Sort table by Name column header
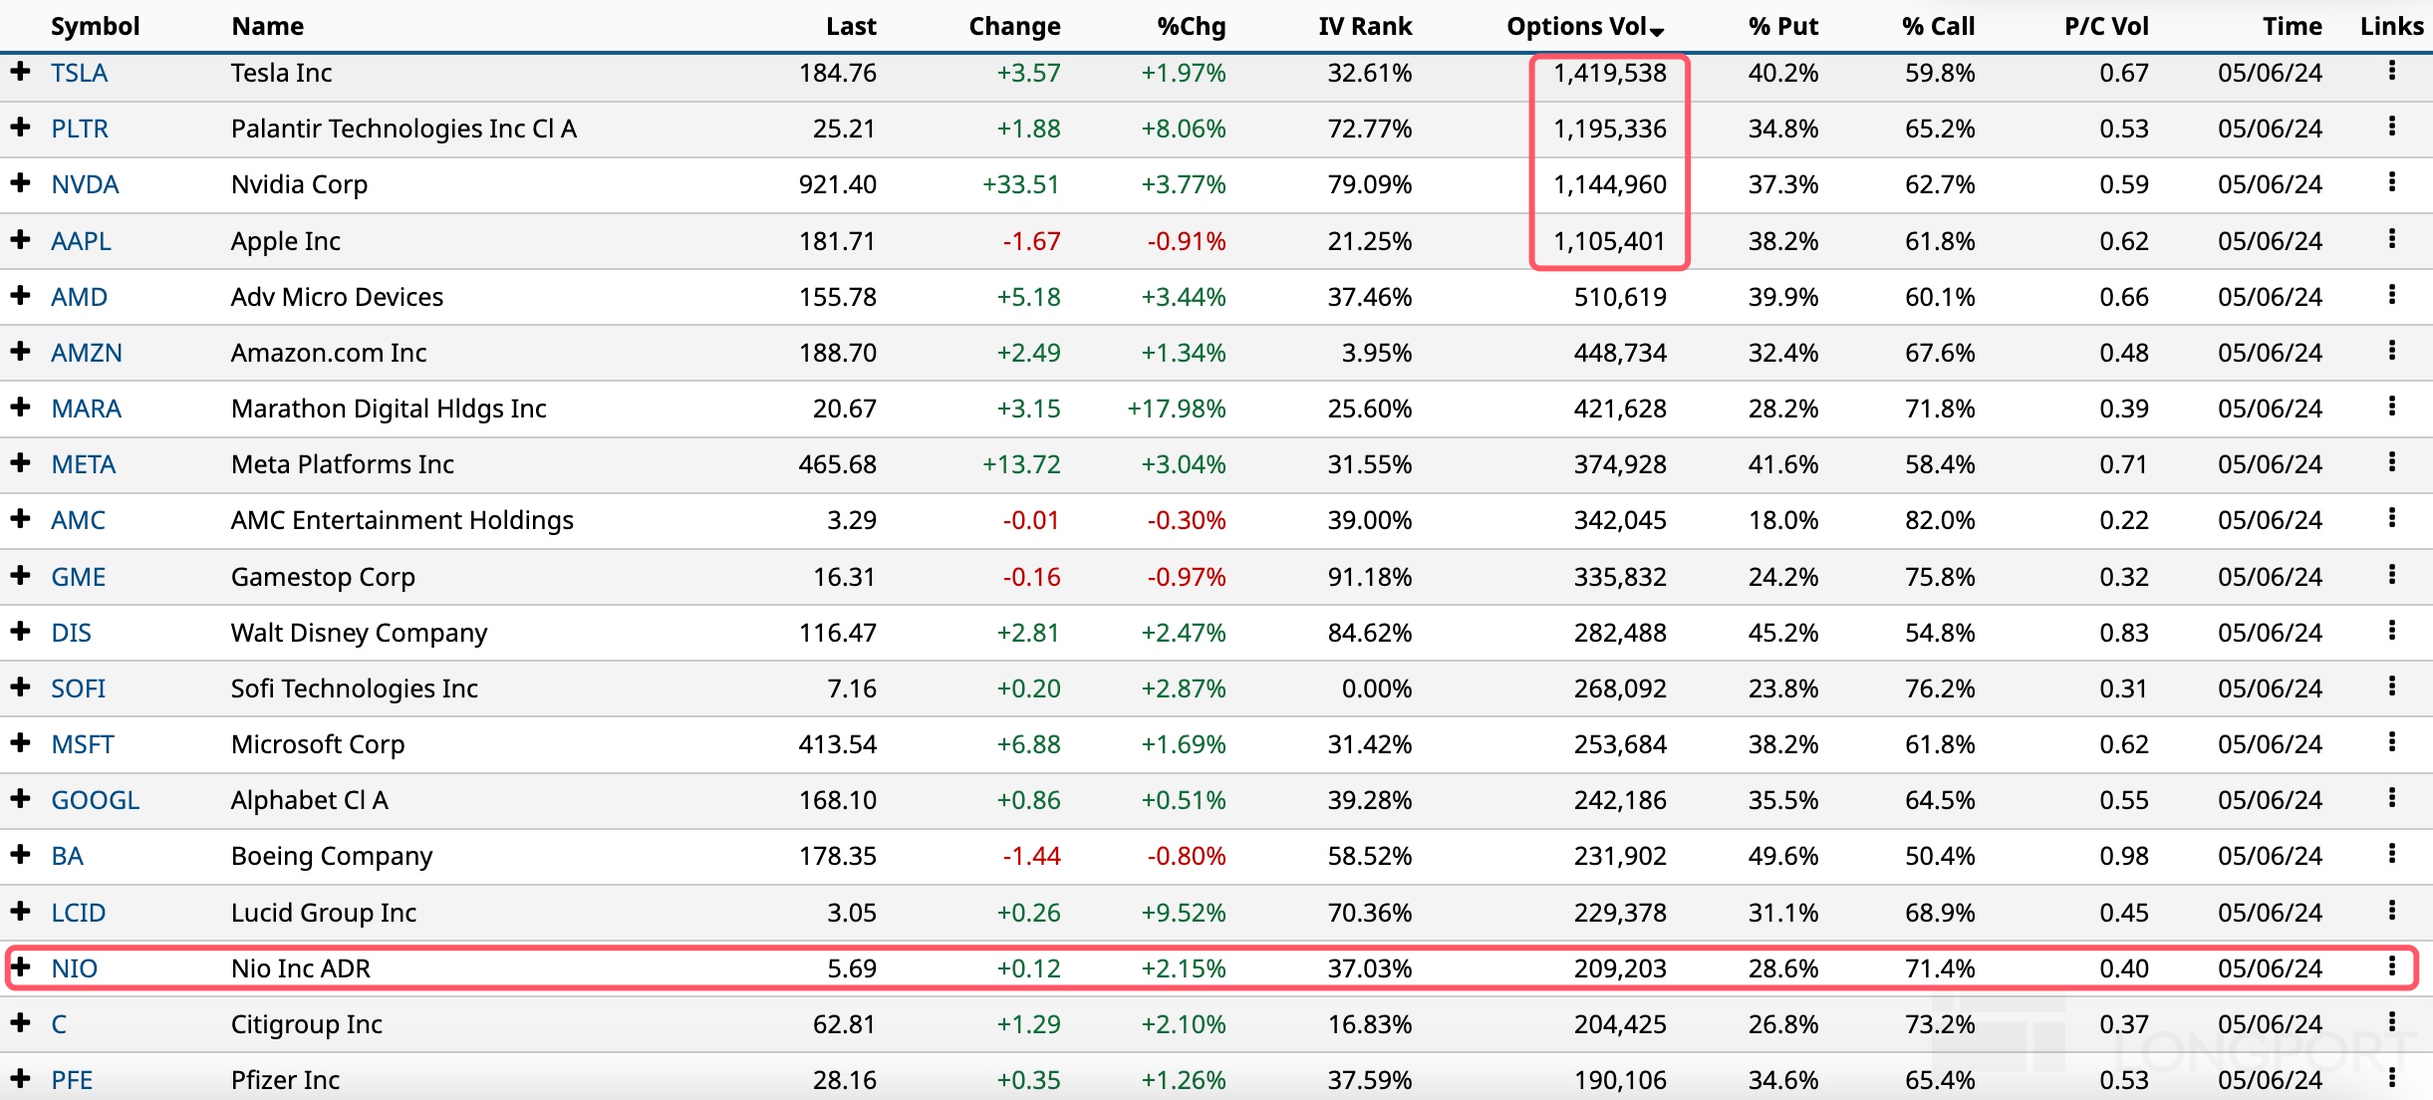2433x1100 pixels. point(267,26)
